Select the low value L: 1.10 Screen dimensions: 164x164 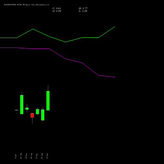click(x=83, y=11)
